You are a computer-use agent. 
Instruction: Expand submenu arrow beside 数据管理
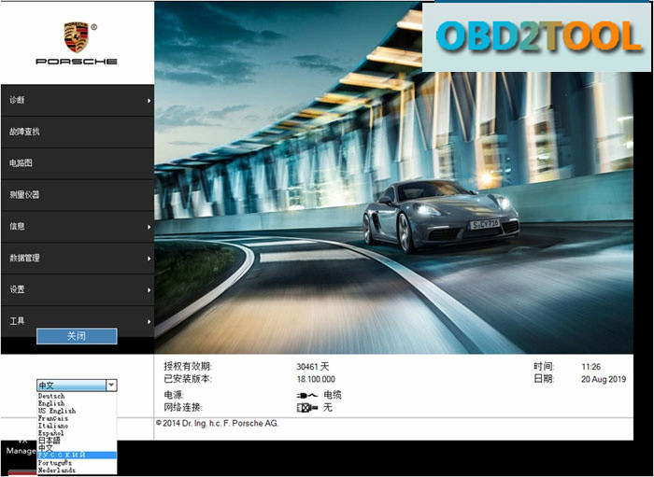tap(149, 259)
